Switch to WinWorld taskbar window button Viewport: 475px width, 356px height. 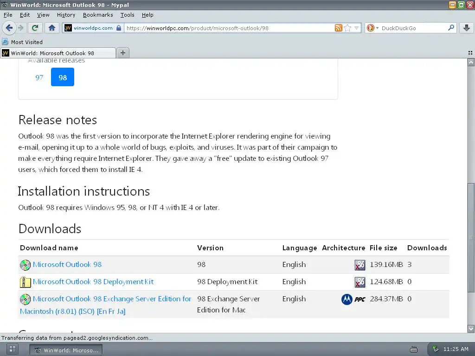pyautogui.click(x=66, y=350)
